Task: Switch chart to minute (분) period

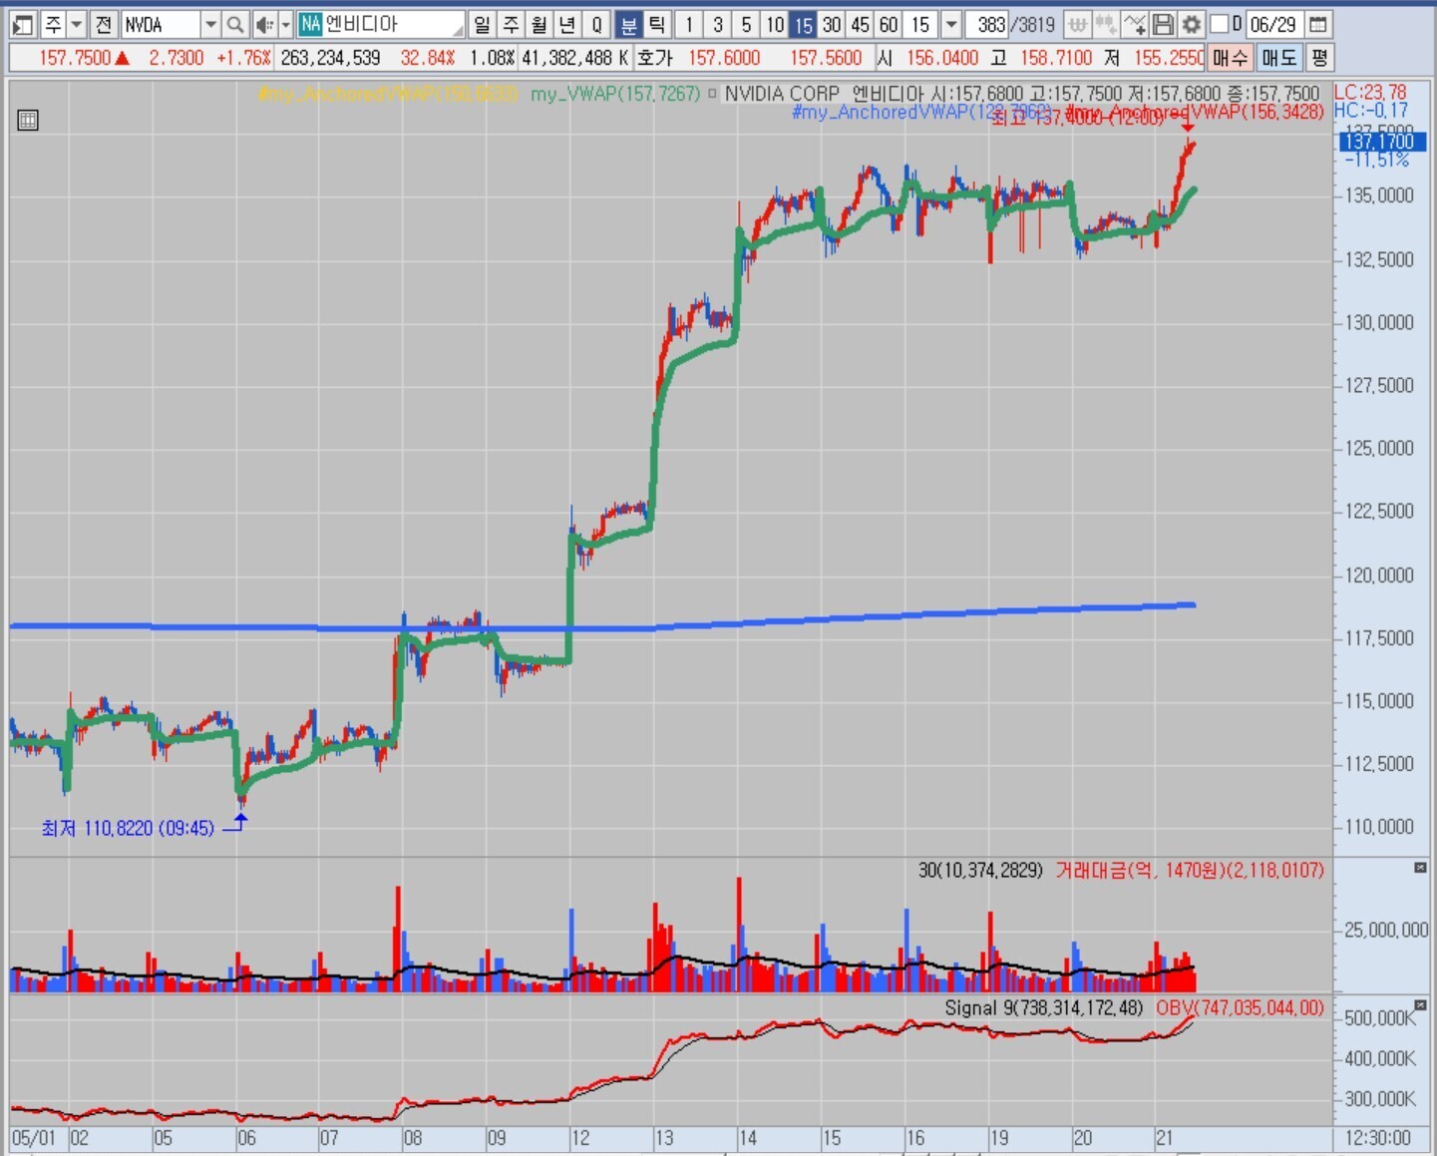Action: [628, 24]
